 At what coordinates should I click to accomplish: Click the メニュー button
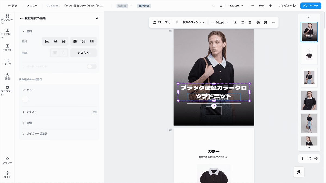pos(32,6)
